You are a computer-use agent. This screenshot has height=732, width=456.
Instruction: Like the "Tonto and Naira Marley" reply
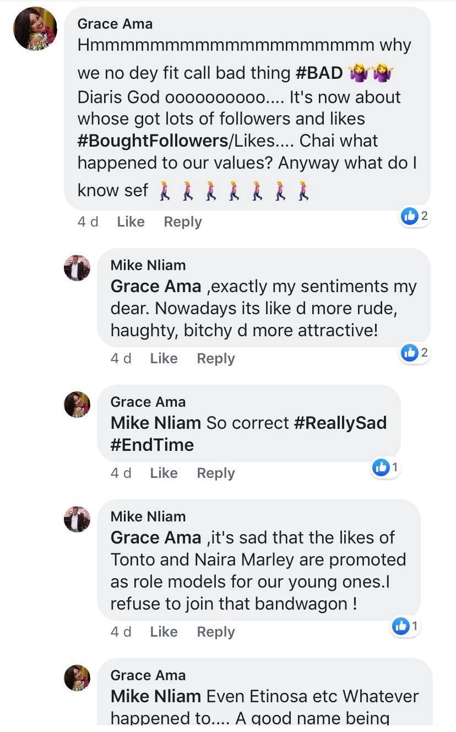[x=164, y=632]
